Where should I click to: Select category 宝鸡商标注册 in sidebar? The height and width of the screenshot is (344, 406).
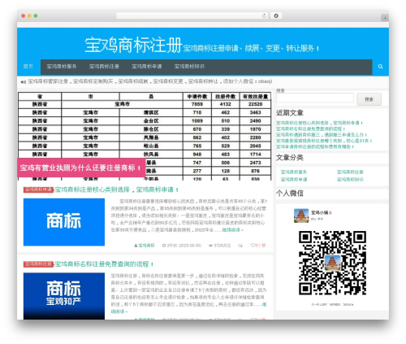[350, 172]
